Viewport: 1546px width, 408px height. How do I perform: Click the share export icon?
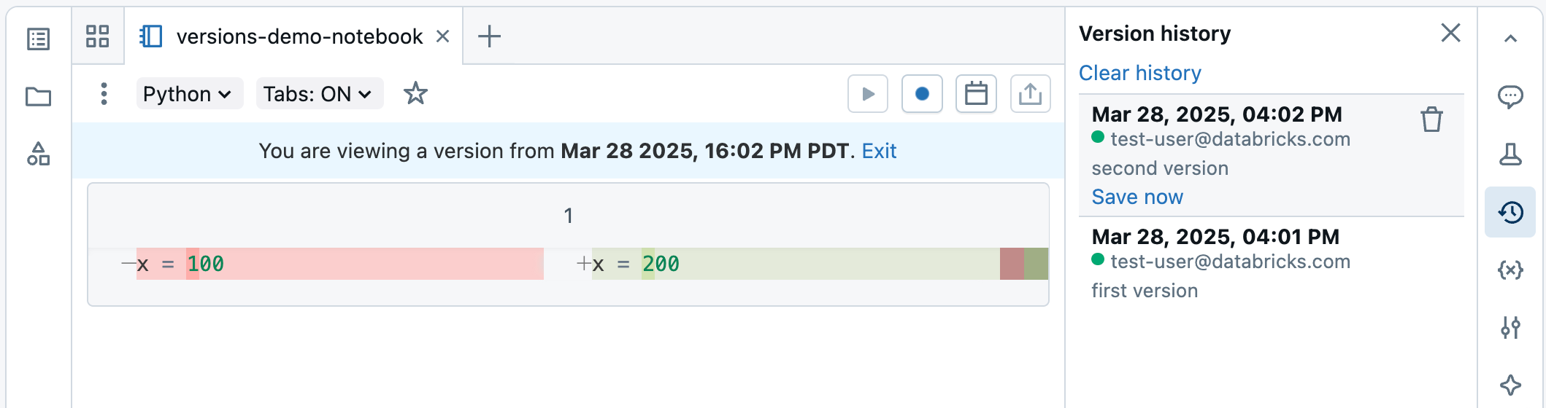click(1030, 94)
